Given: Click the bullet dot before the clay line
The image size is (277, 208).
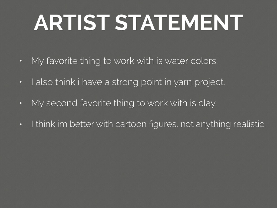Looking at the screenshot, I should 20,103.
